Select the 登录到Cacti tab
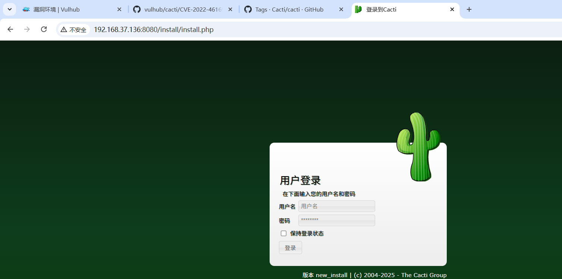 point(405,9)
